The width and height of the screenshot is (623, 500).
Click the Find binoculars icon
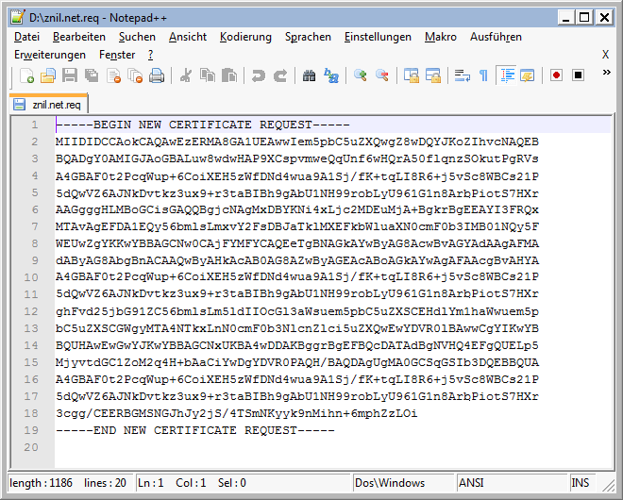click(310, 75)
